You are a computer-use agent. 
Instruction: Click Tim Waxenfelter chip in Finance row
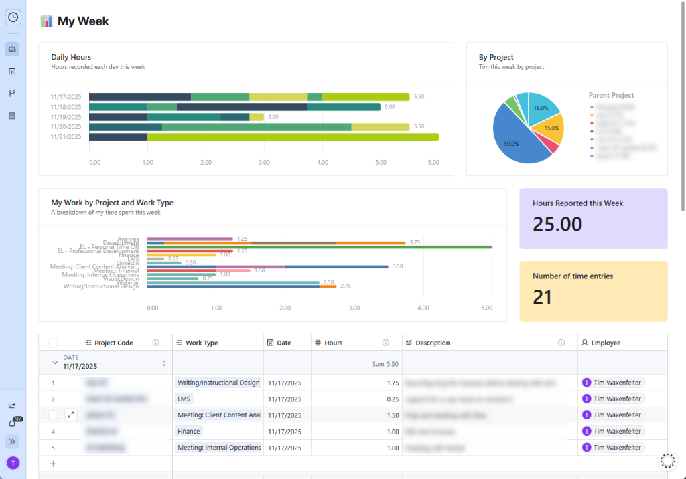613,431
